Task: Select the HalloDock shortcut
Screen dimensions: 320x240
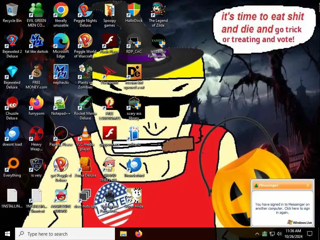Action: [134, 10]
